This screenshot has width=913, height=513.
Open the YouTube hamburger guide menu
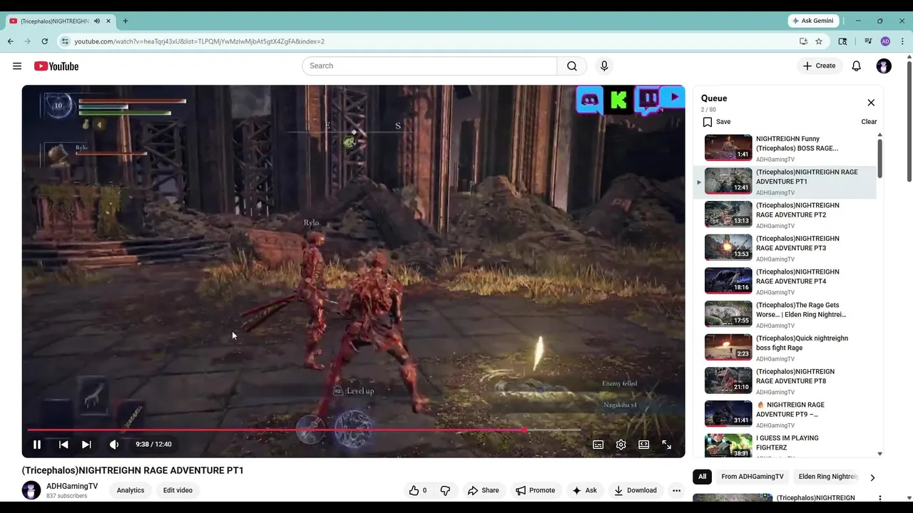click(17, 66)
